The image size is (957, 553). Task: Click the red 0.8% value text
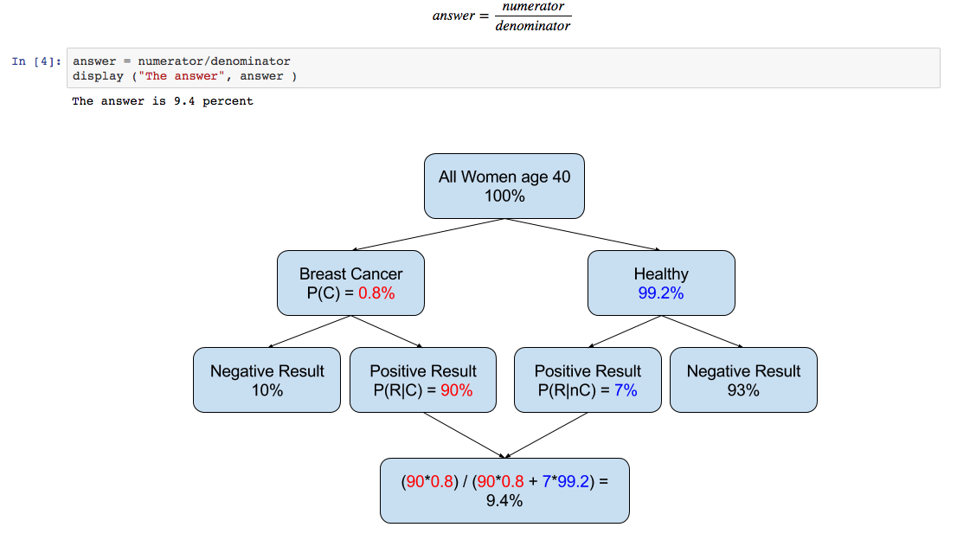[376, 293]
